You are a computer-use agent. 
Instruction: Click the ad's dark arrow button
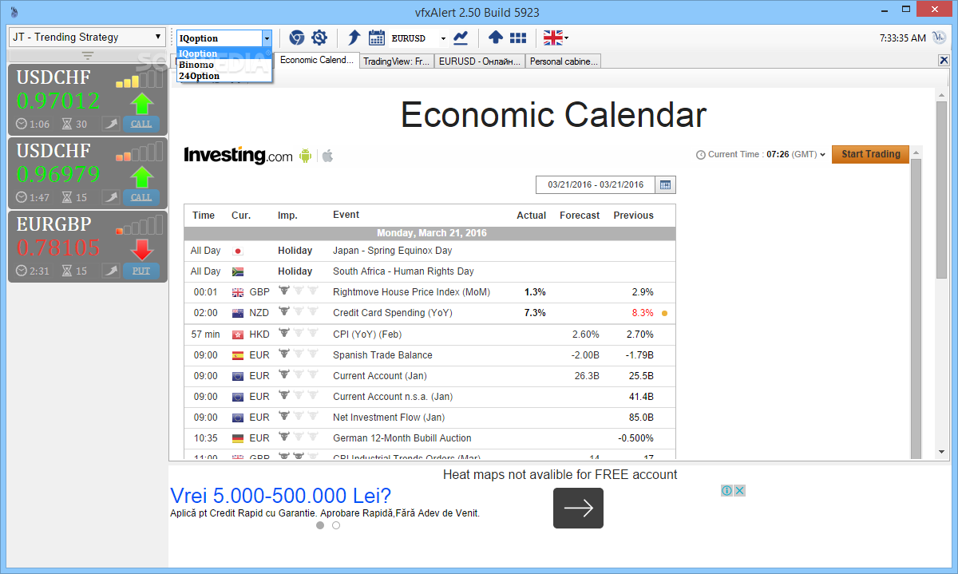pyautogui.click(x=578, y=508)
